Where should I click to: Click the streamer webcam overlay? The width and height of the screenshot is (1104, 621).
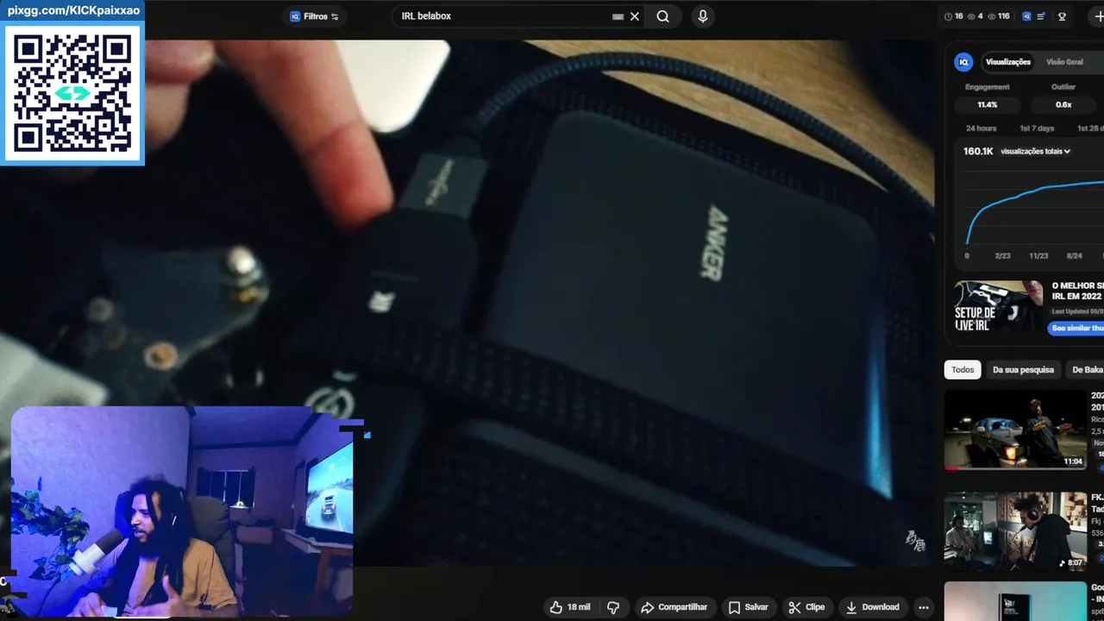tap(182, 511)
